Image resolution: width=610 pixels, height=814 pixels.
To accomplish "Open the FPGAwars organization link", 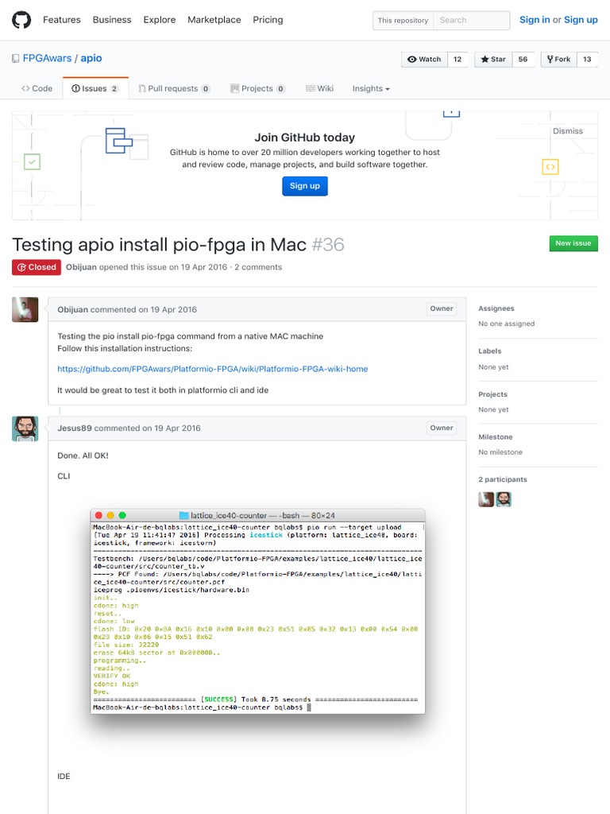I will click(x=47, y=58).
